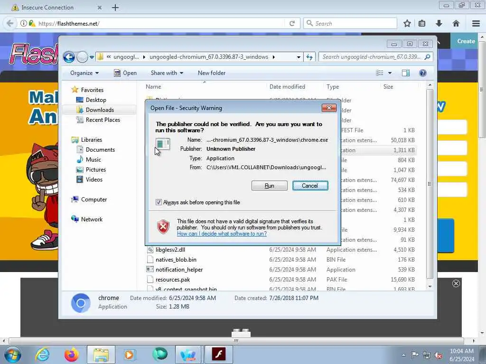Open the Share with menu
The height and width of the screenshot is (364, 486).
pos(167,73)
